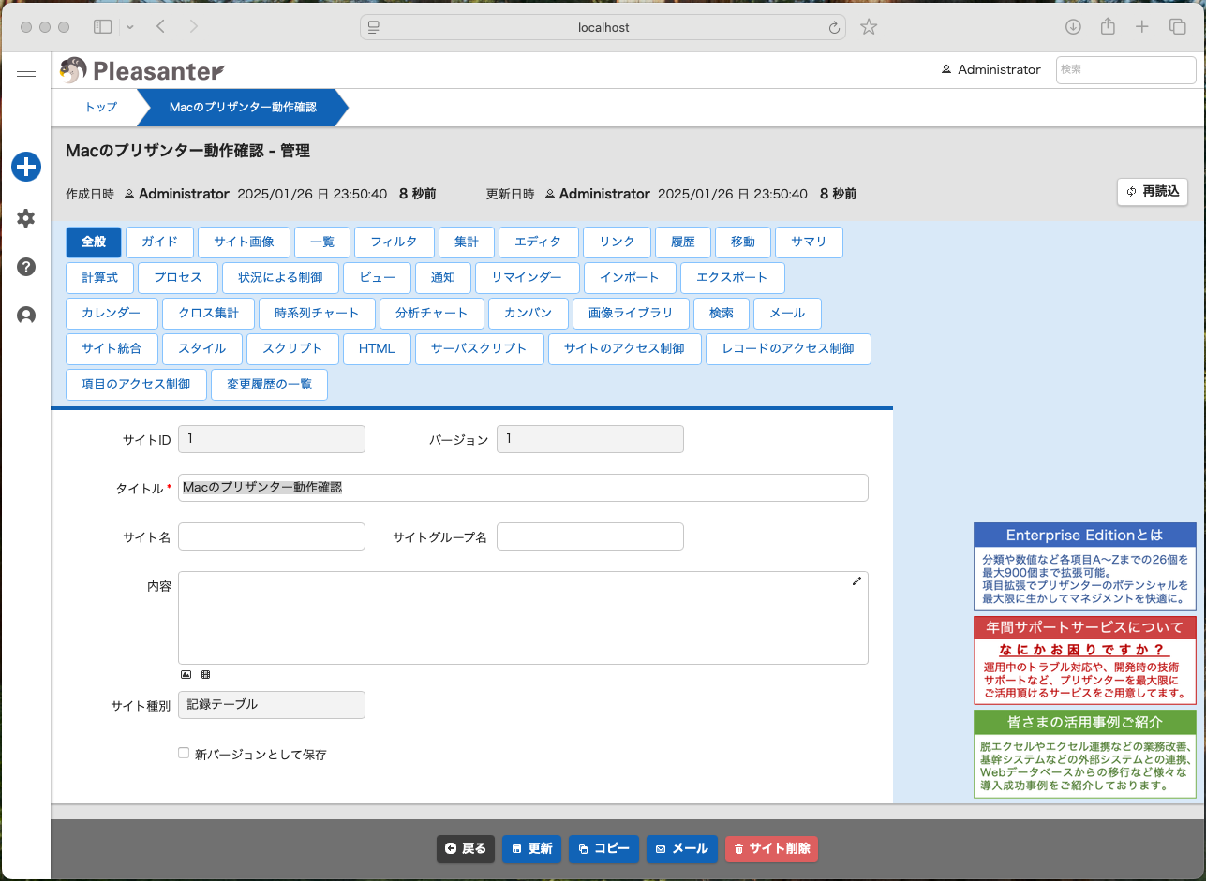Open the chevron dropdown beside Safari's sidebar button
Viewport: 1206px width, 881px height.
[x=129, y=27]
